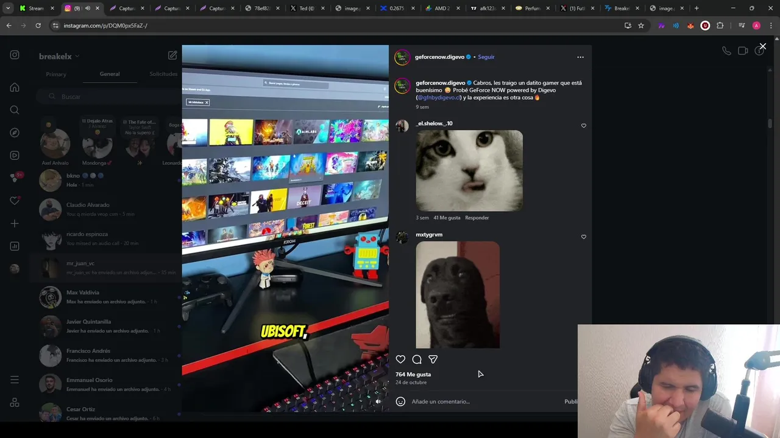The image size is (780, 438).
Task: Open the mxtygrvm commenter username
Action: [429, 235]
